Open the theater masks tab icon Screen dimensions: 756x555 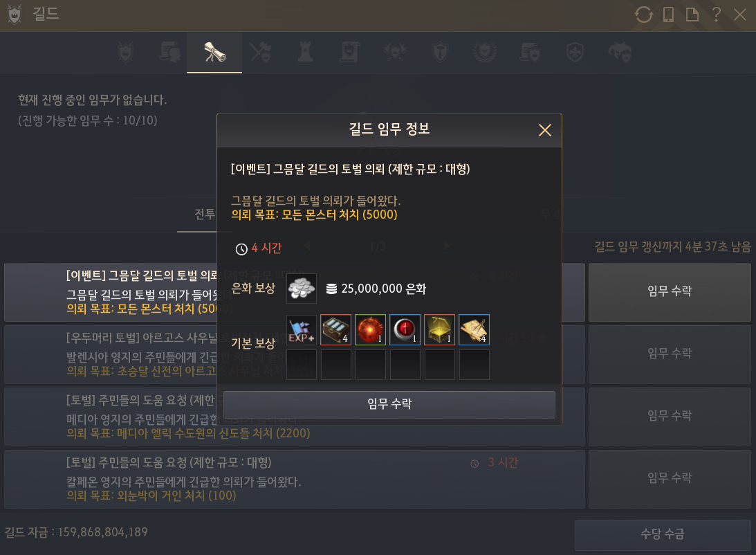pyautogui.click(x=620, y=52)
